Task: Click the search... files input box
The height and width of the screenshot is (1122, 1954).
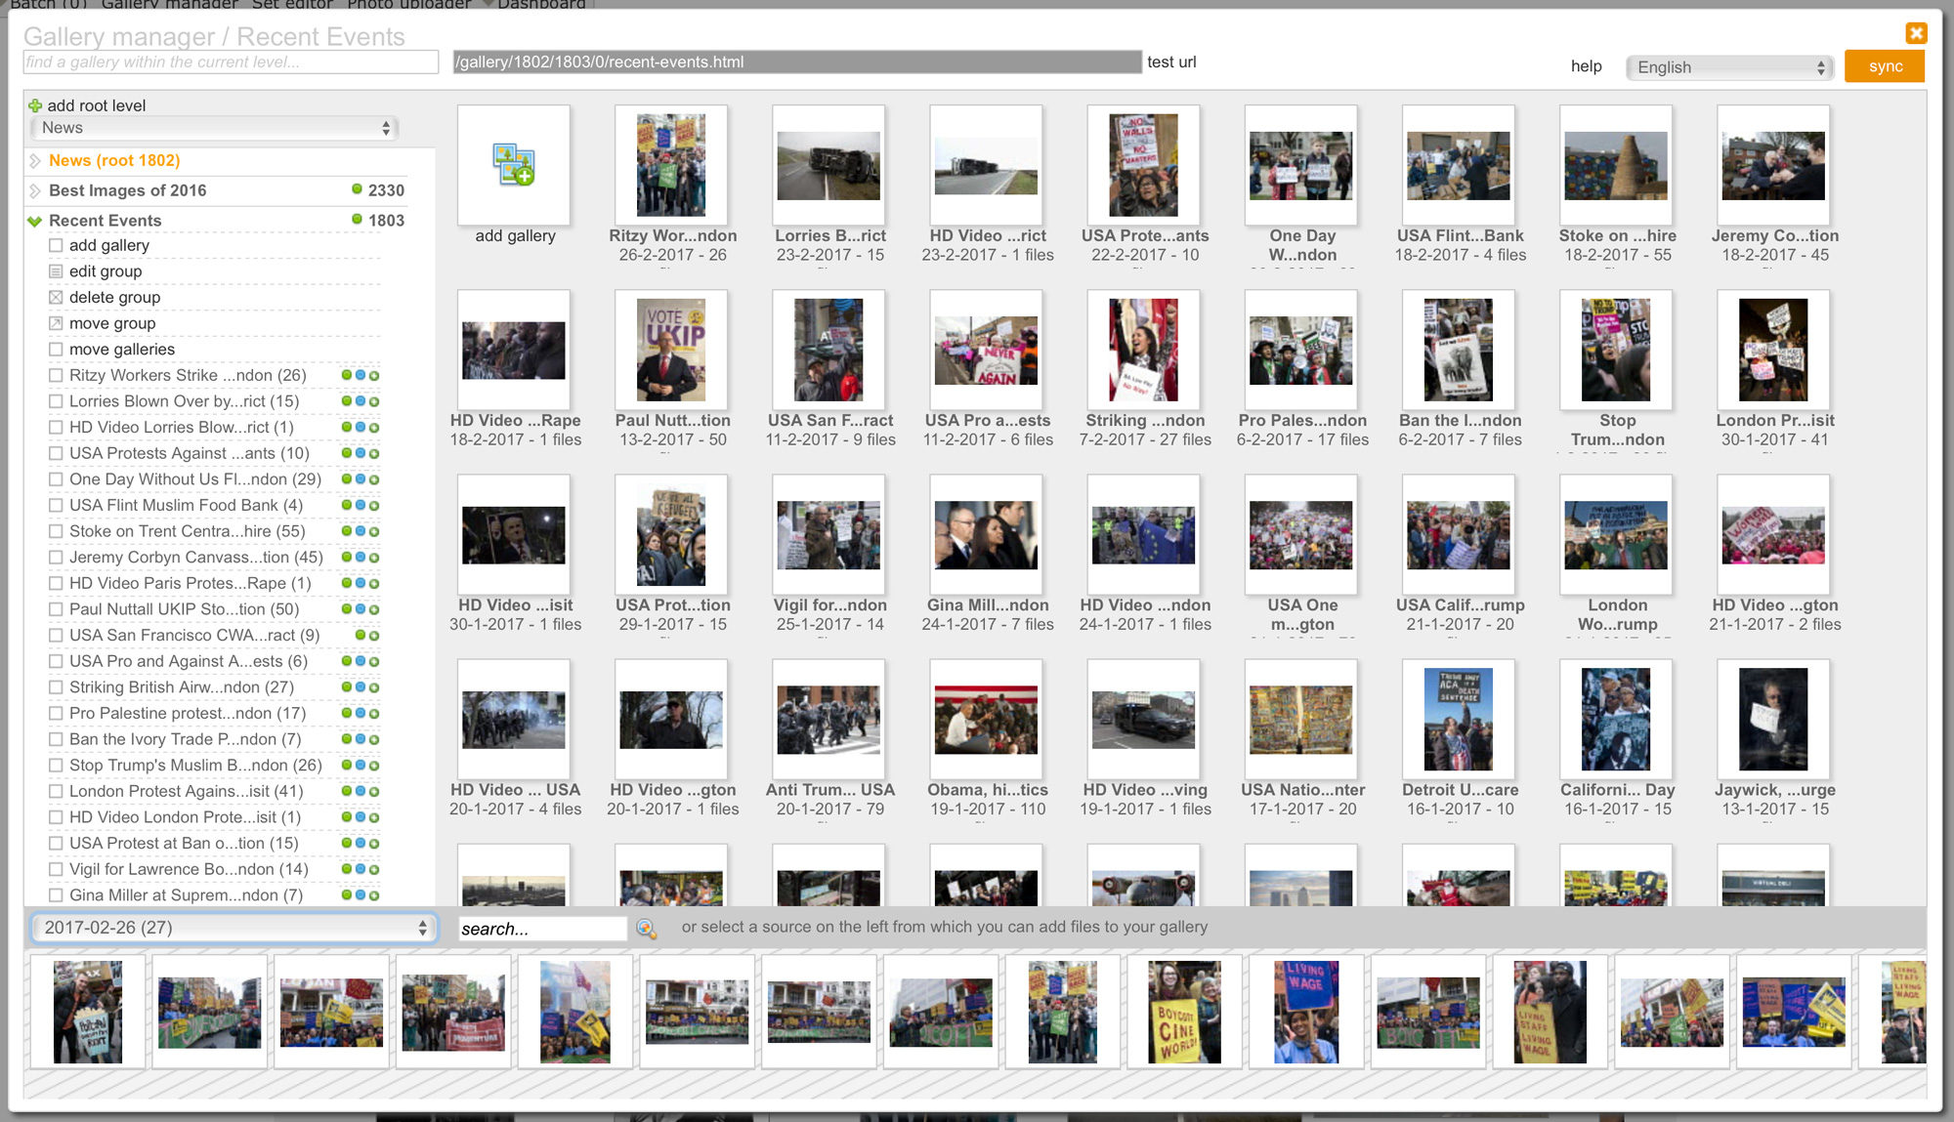Action: (542, 929)
